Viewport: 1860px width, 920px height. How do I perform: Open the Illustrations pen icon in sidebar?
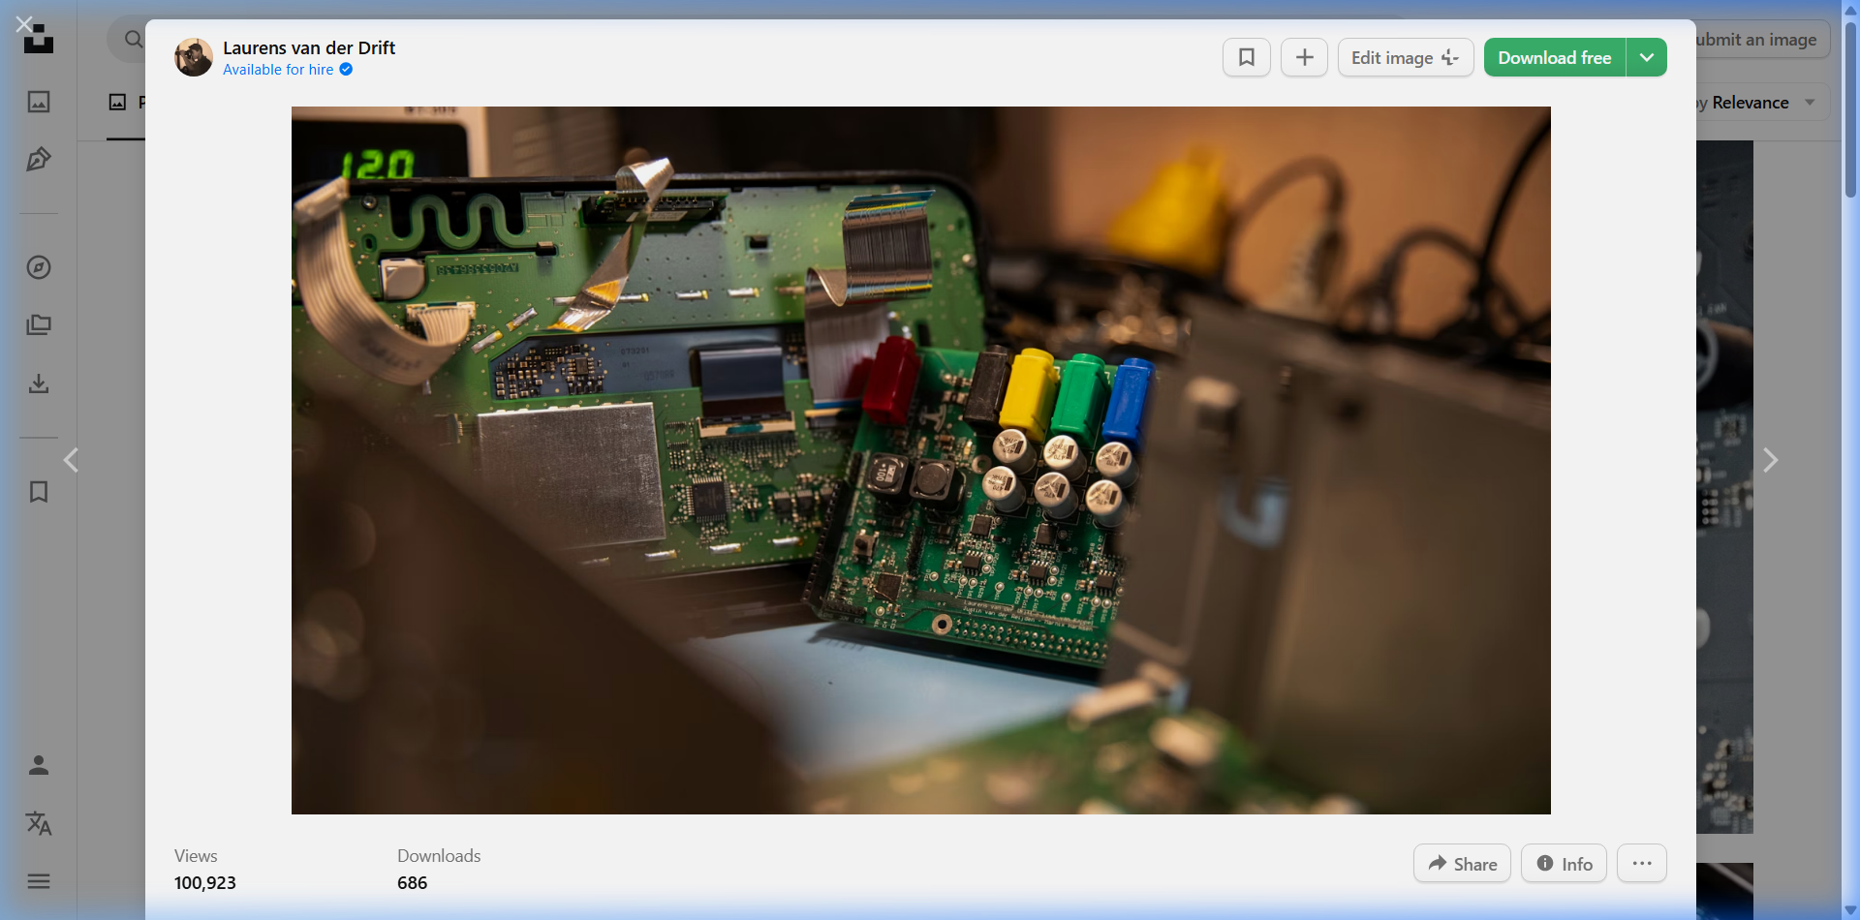point(39,160)
